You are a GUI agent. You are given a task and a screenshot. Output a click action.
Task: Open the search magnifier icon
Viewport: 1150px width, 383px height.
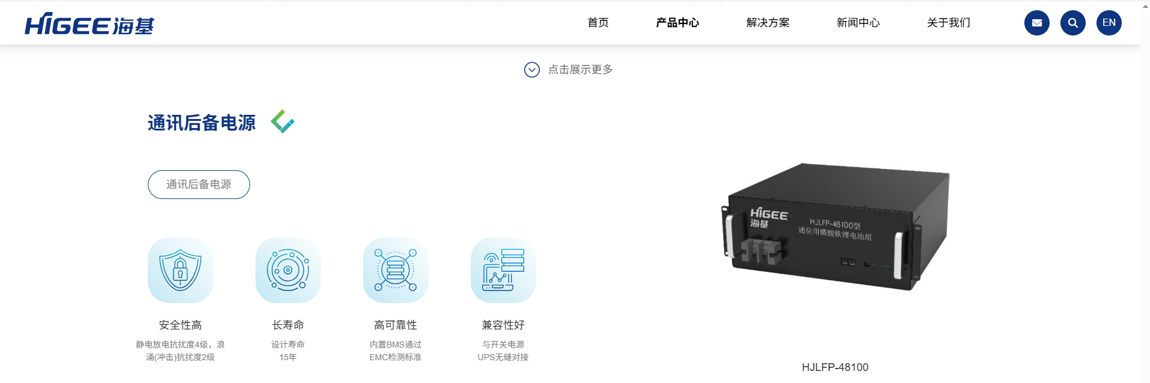1072,23
